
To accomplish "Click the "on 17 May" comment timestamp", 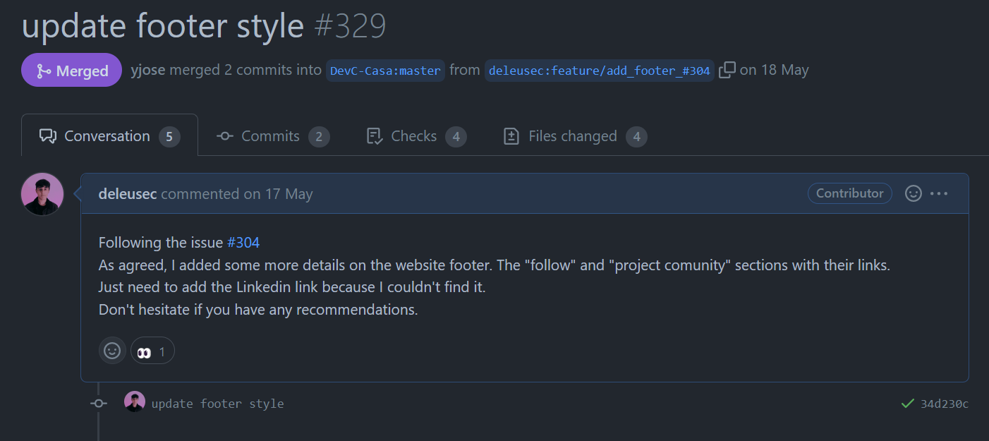I will coord(278,194).
